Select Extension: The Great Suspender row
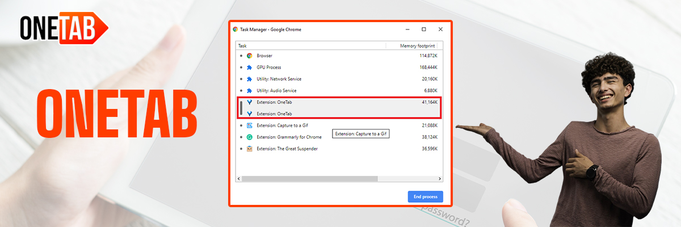Viewport: 681px width, 227px height. point(339,149)
